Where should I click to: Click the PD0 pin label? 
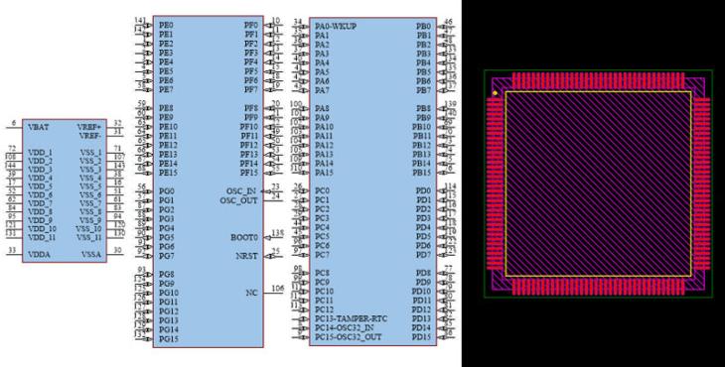423,190
